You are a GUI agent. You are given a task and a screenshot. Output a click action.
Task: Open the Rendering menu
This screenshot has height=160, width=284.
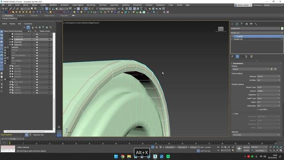point(91,5)
